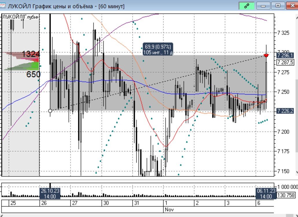Viewport: 298px width, 217px height.
Task: Close the ЛУКОЙЛ chart window
Action: 293,6
